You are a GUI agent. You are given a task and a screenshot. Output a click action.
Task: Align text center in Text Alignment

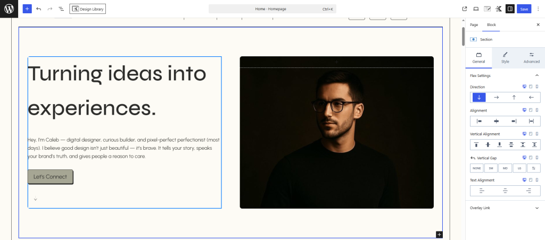point(505,191)
